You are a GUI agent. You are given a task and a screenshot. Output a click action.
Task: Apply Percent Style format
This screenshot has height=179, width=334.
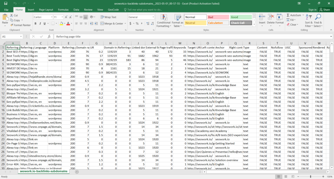tap(137, 23)
